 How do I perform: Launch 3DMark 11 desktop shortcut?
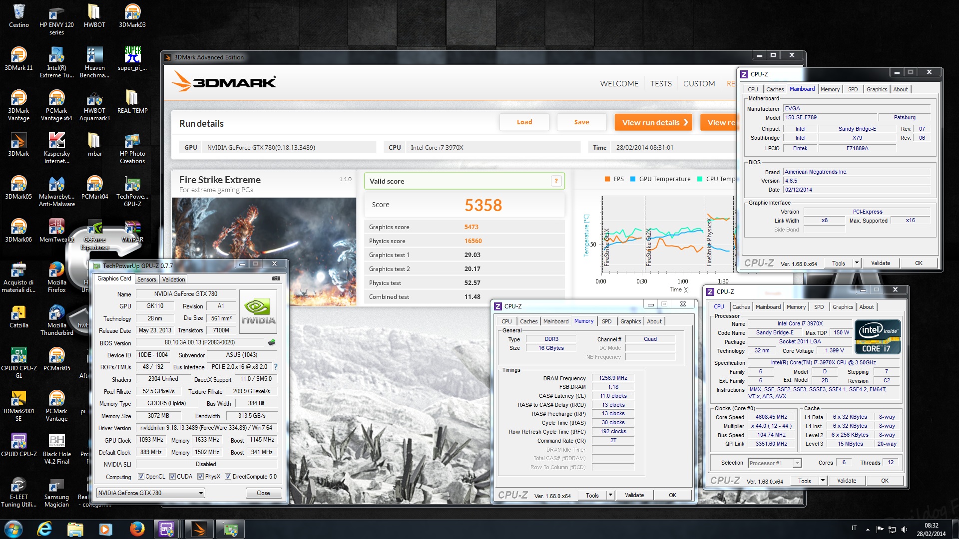tap(19, 59)
